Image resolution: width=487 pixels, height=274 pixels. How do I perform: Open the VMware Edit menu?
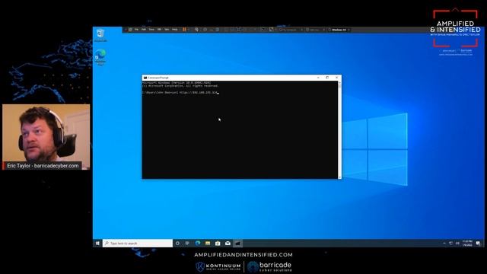pos(144,30)
